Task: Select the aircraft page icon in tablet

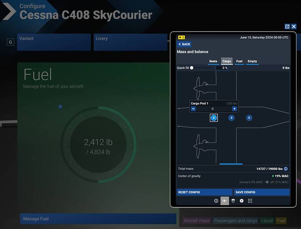Action: [225, 201]
